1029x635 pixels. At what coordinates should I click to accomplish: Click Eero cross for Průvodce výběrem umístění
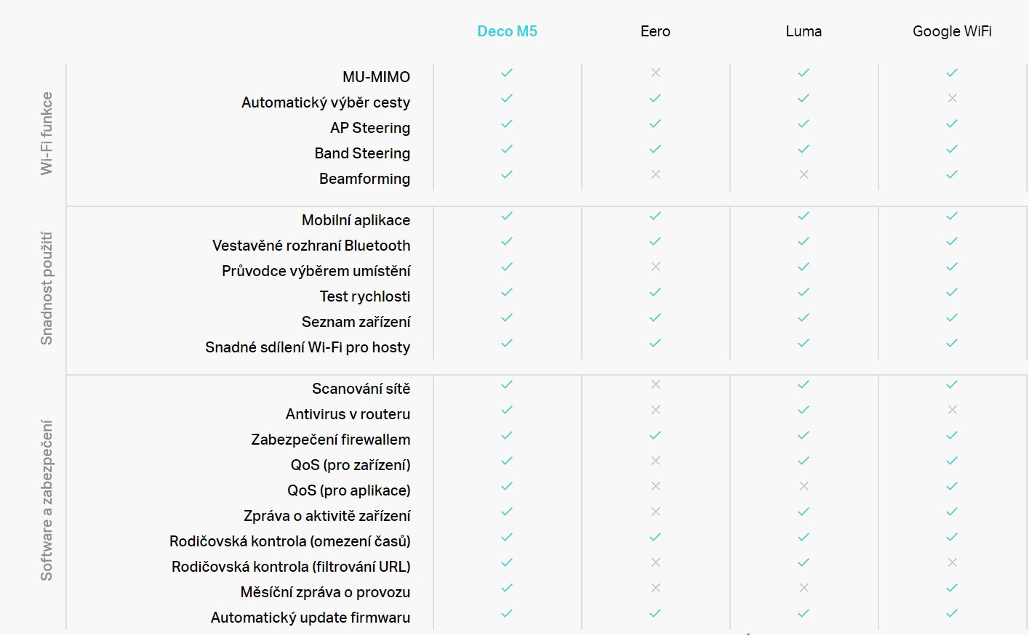(x=655, y=267)
